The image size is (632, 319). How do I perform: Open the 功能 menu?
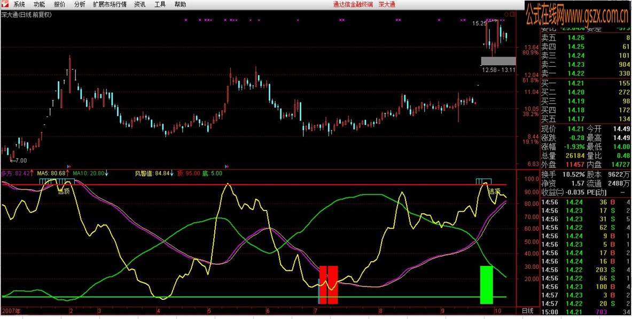point(39,5)
